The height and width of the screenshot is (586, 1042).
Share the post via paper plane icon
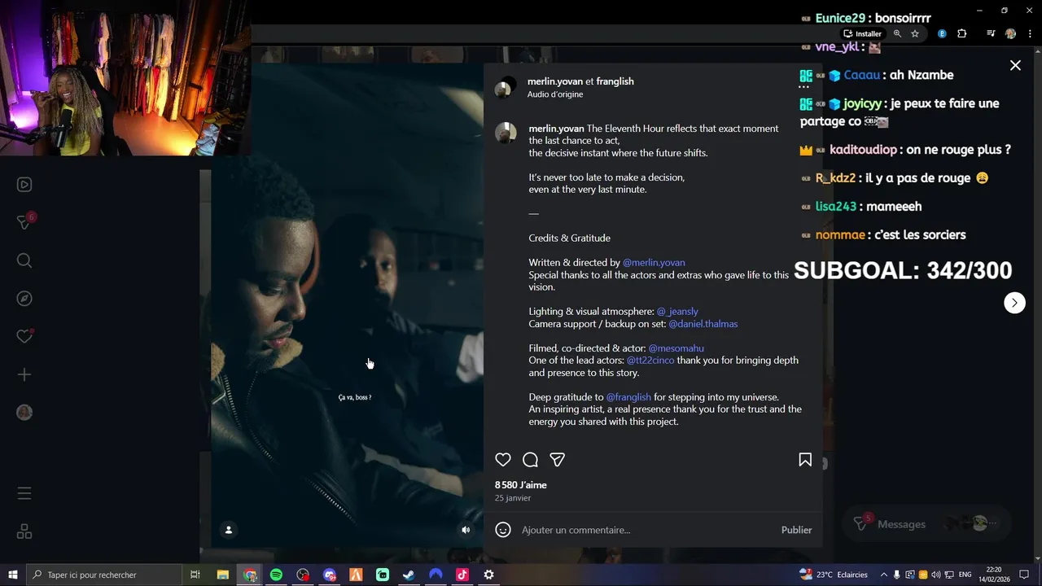(557, 460)
